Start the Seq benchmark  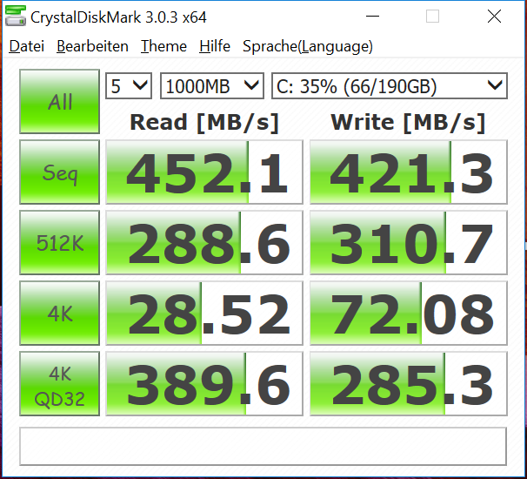(x=59, y=172)
